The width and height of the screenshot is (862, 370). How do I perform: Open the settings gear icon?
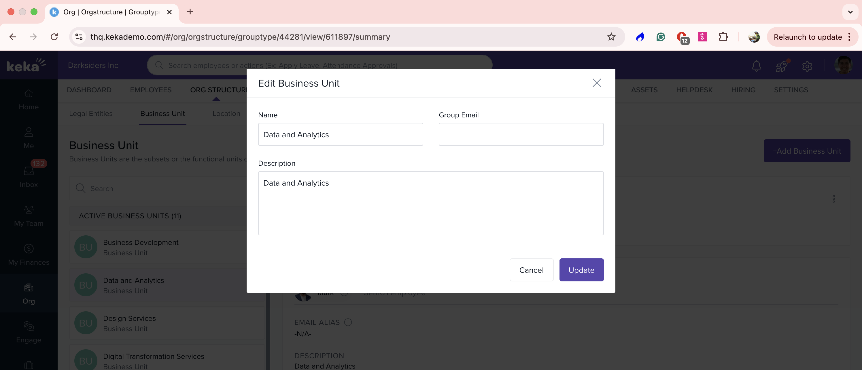tap(807, 66)
